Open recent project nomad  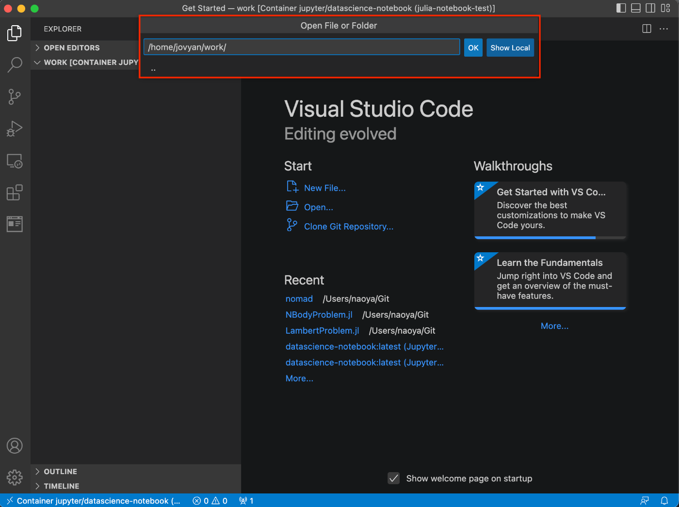(x=299, y=299)
